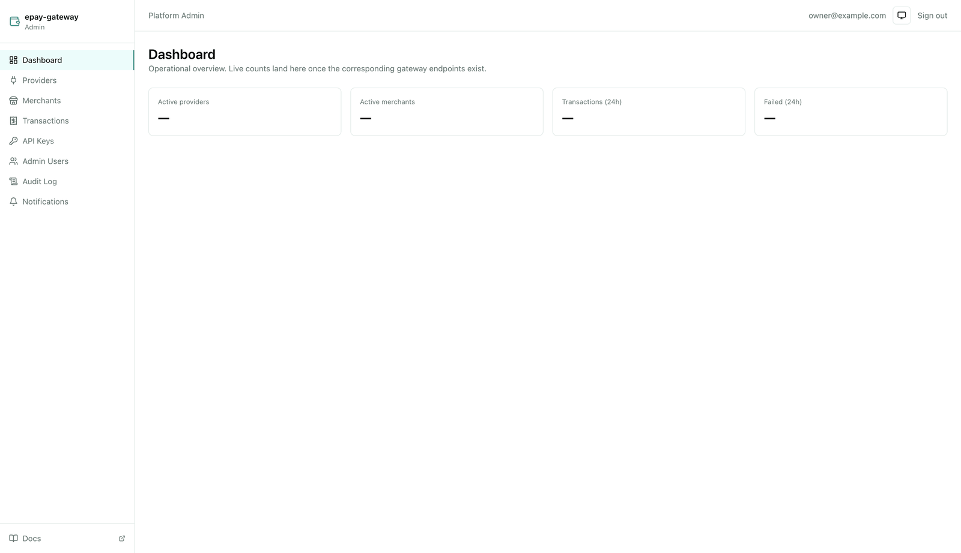Screen dimensions: 961x553
Task: Toggle the theme with the monitor icon button
Action: point(902,16)
